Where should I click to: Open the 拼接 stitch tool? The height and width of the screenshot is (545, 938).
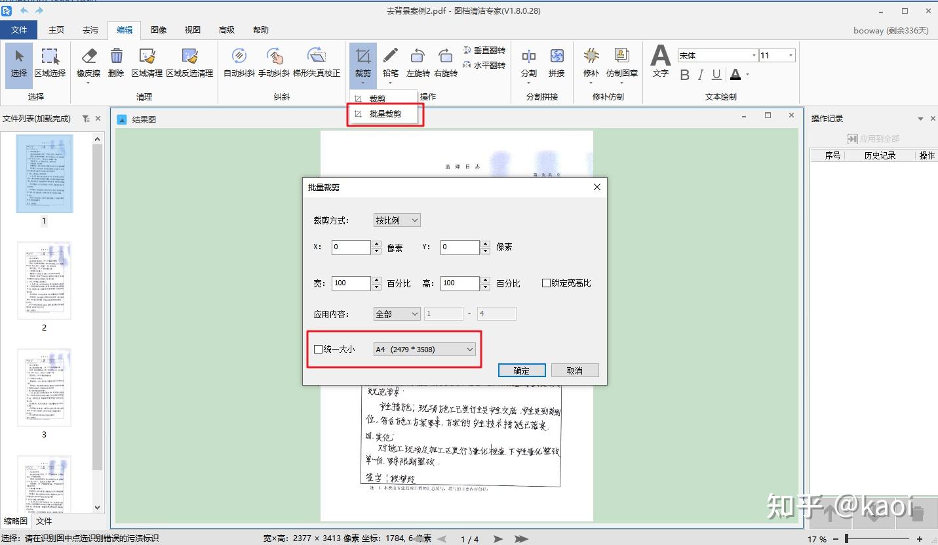coord(557,64)
